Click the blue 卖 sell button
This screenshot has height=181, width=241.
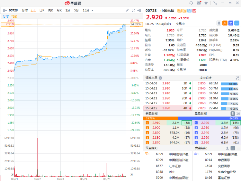click(x=231, y=23)
